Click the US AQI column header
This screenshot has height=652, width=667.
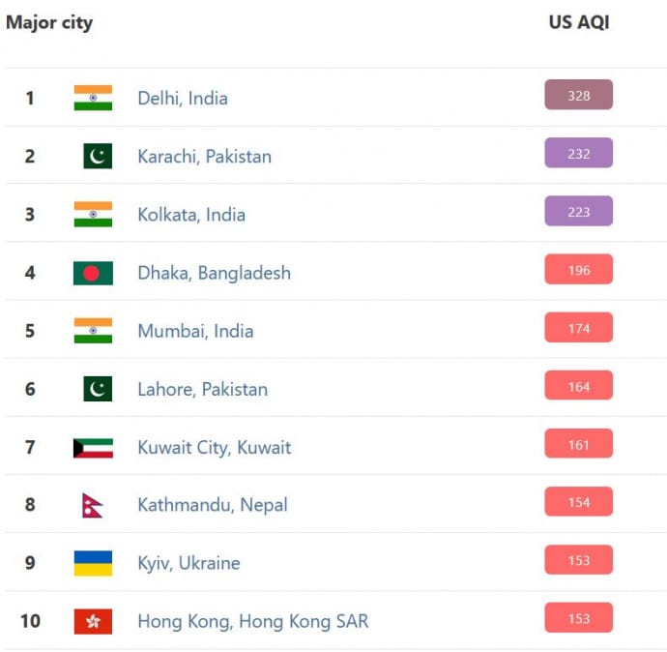tap(578, 22)
